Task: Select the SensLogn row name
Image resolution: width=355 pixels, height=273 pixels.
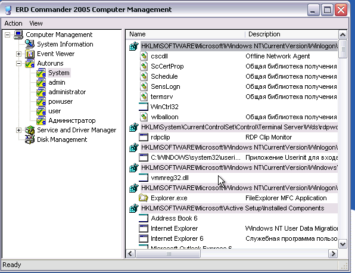Action: 166,86
